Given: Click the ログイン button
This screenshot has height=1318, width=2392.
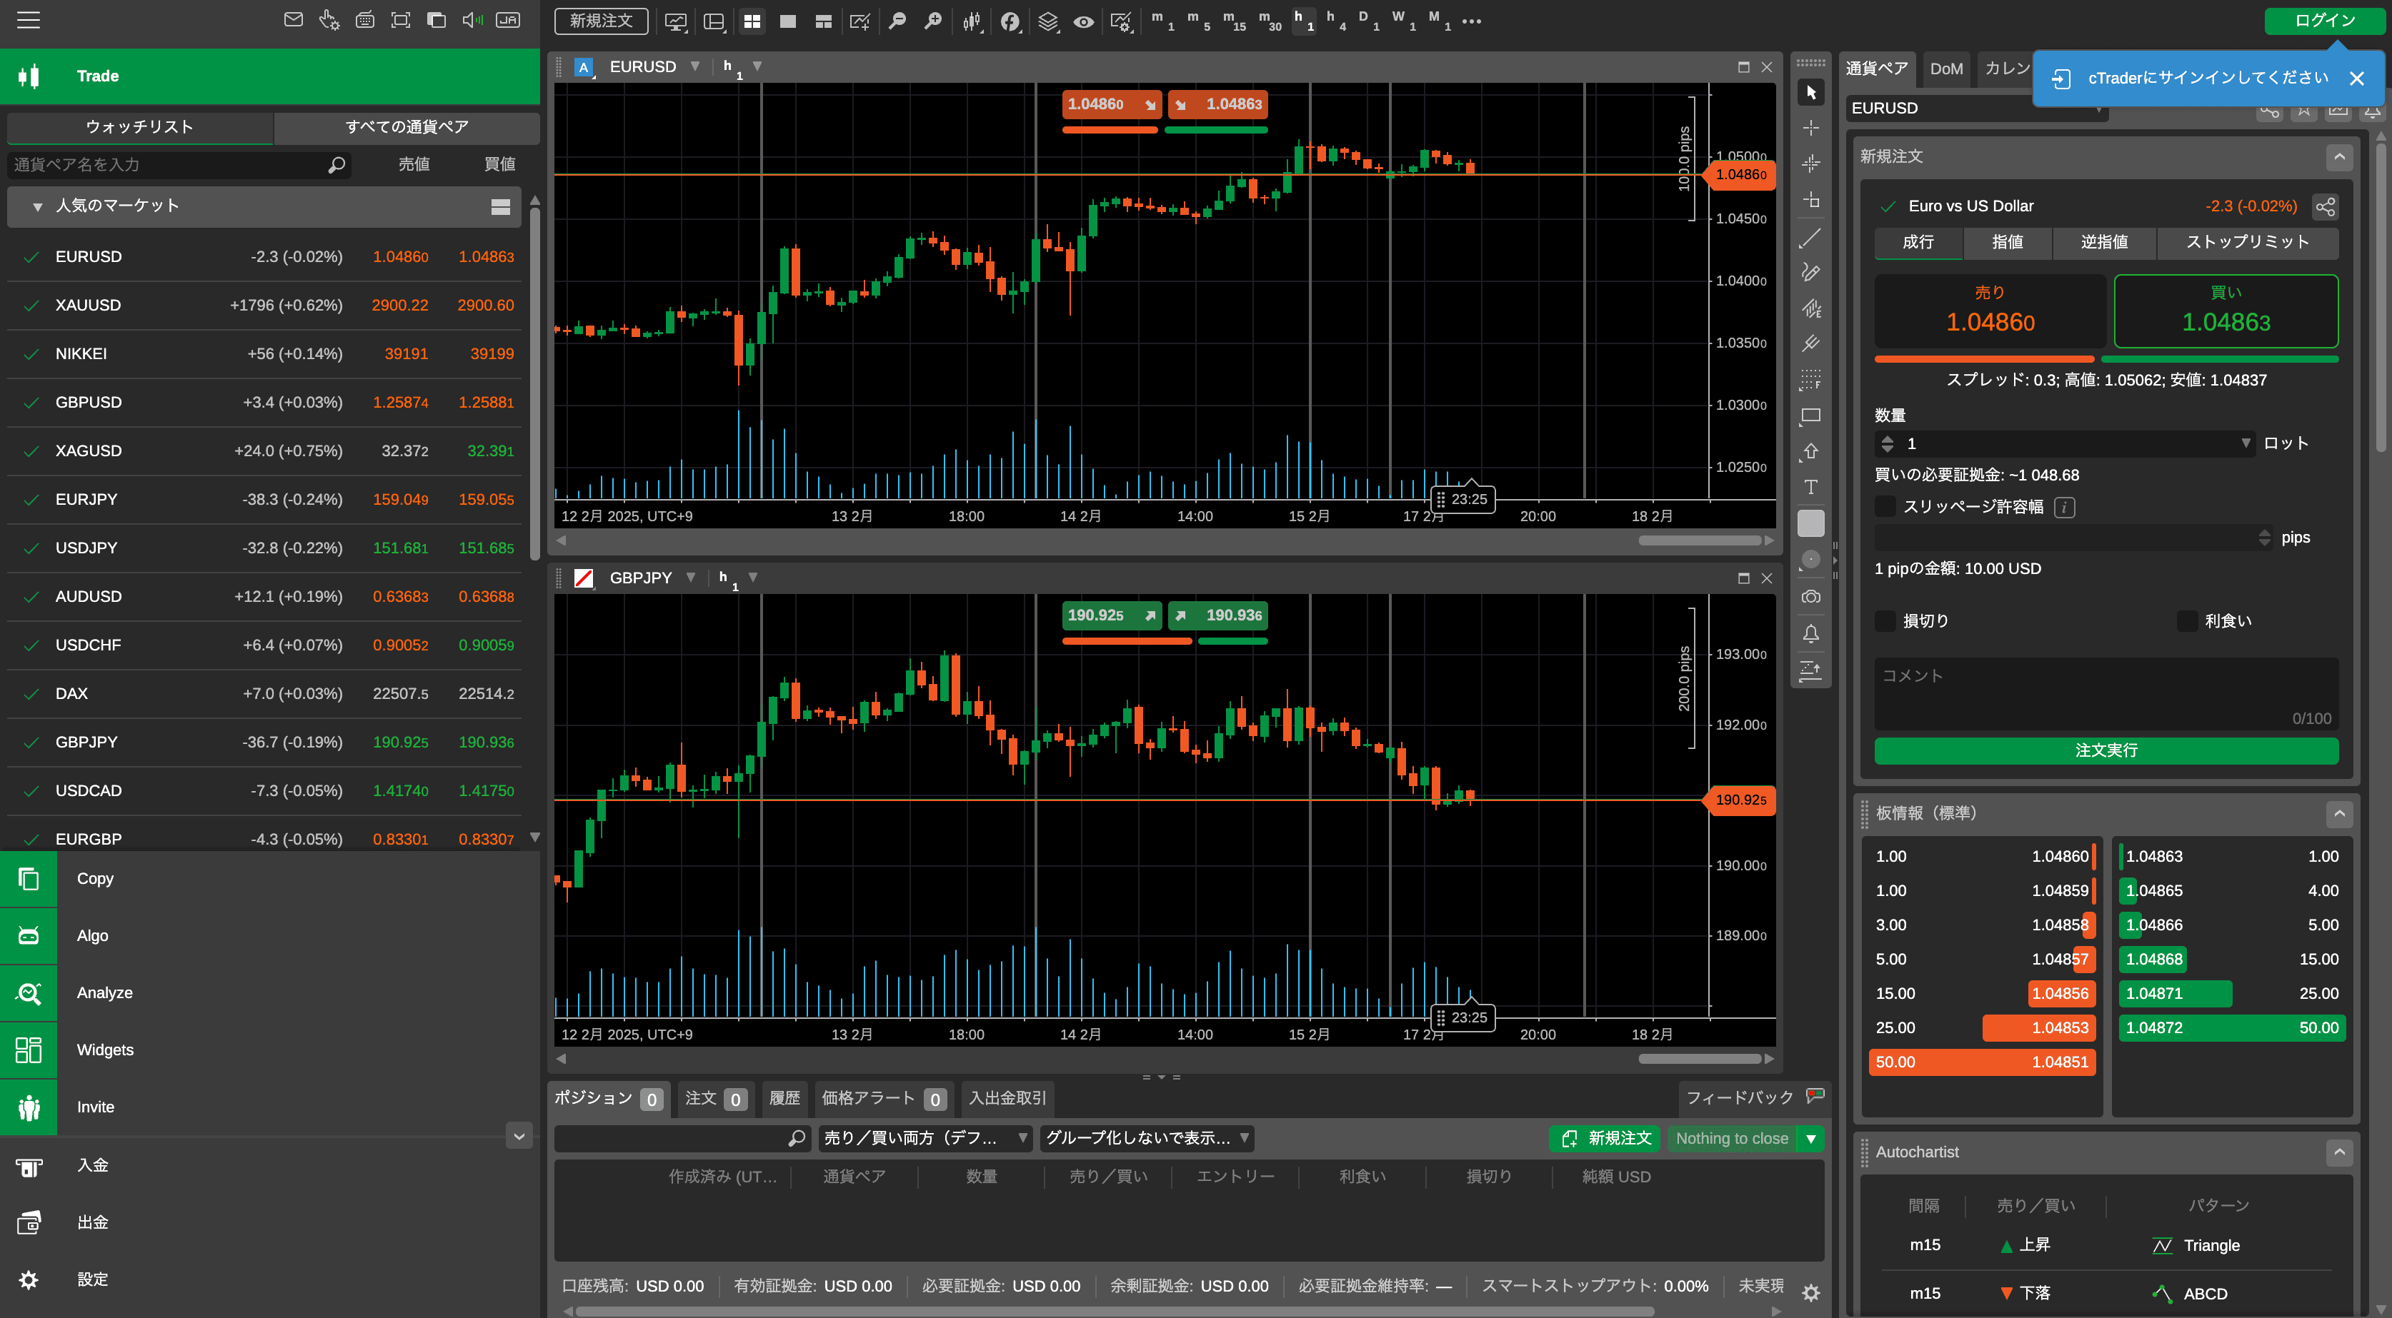Looking at the screenshot, I should pos(2325,21).
